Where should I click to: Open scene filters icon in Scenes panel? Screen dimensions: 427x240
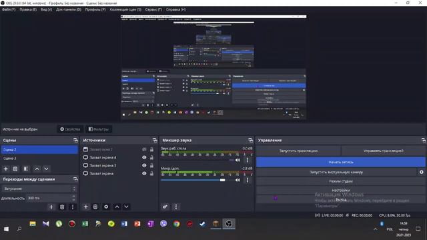point(26,169)
